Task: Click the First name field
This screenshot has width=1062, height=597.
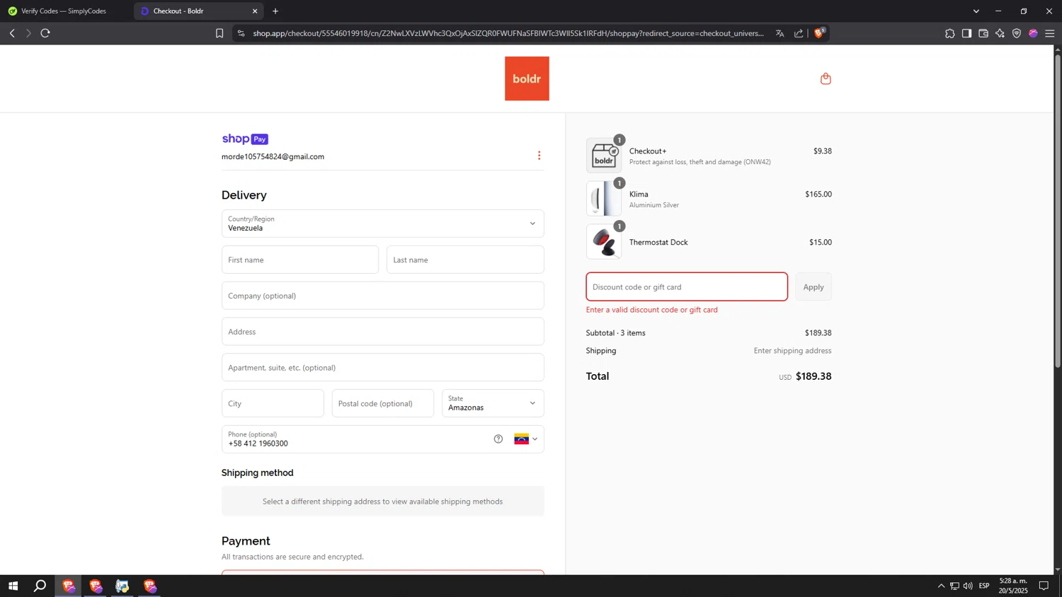Action: (300, 260)
